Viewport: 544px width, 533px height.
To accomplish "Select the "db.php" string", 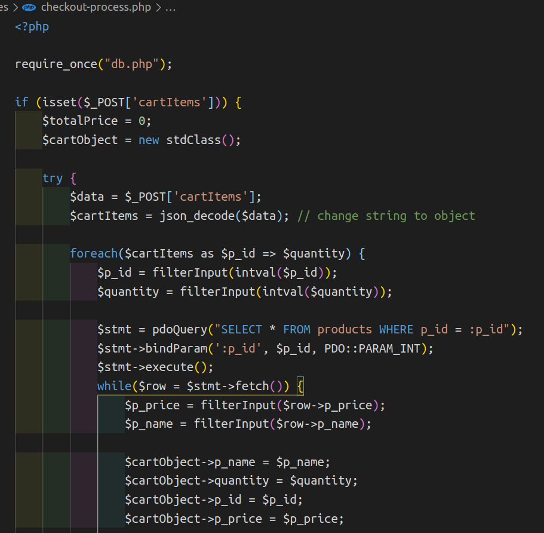I will 131,65.
